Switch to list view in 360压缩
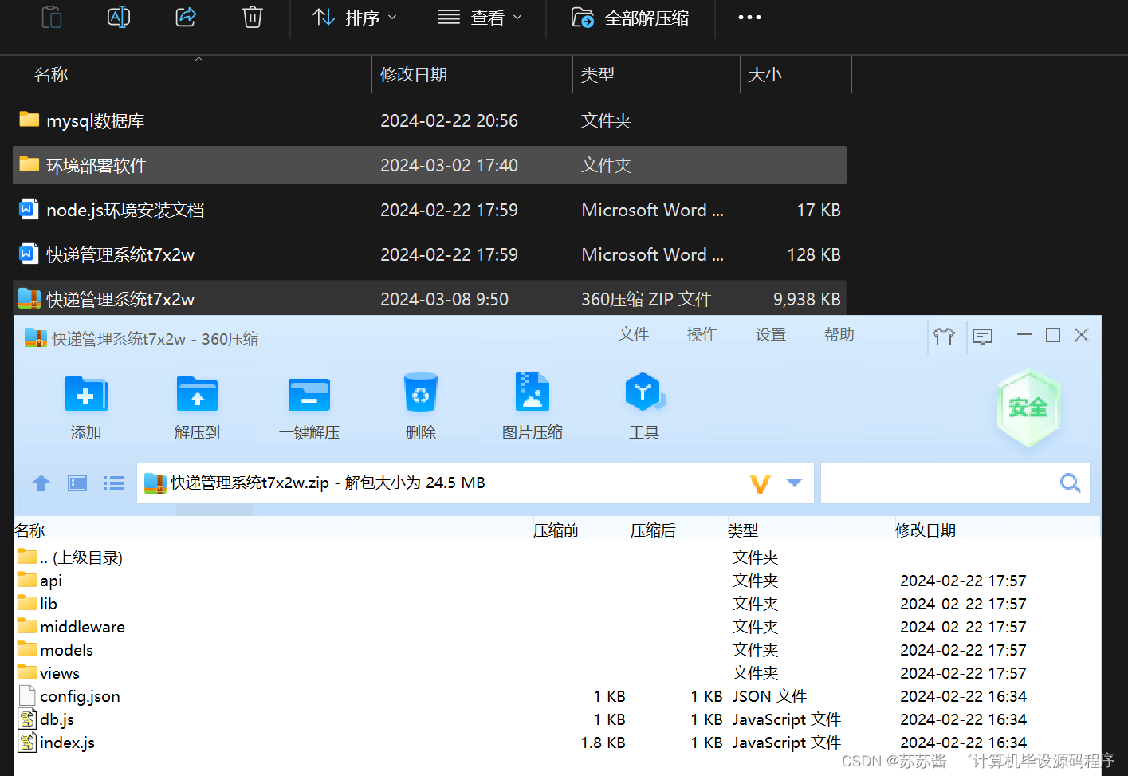The image size is (1128, 776). click(113, 483)
